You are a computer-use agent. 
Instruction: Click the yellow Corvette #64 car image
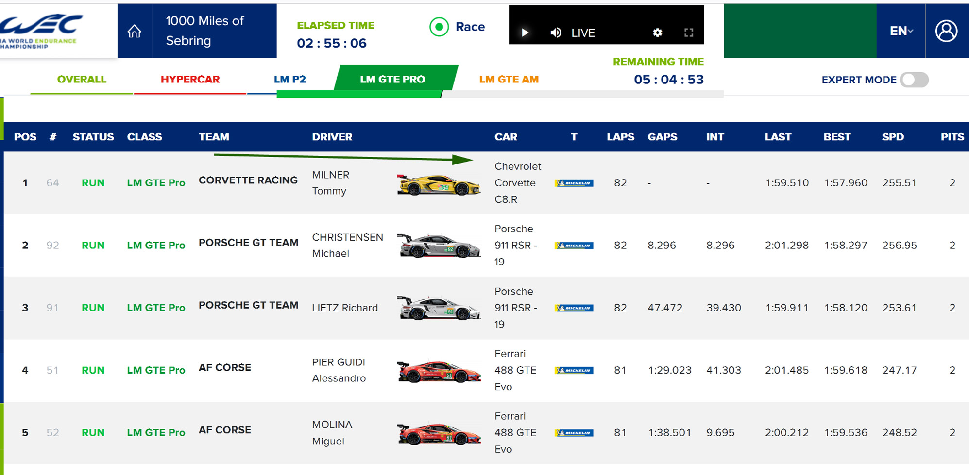pyautogui.click(x=439, y=184)
